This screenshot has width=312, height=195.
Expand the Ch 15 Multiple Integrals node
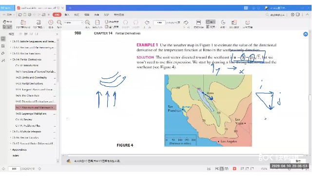point(11,132)
